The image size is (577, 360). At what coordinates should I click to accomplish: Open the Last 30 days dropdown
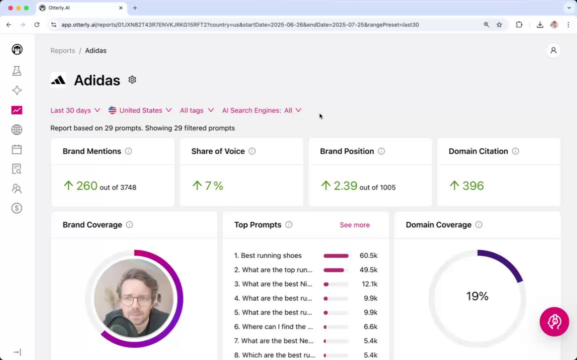coord(75,110)
